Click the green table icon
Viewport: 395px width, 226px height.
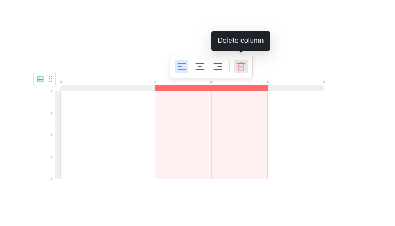pyautogui.click(x=41, y=79)
